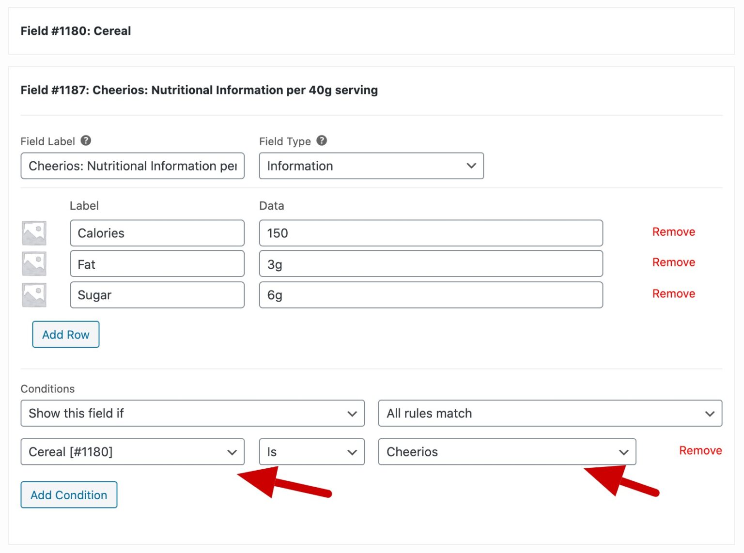Remove the Fat row
744x553 pixels.
(673, 262)
